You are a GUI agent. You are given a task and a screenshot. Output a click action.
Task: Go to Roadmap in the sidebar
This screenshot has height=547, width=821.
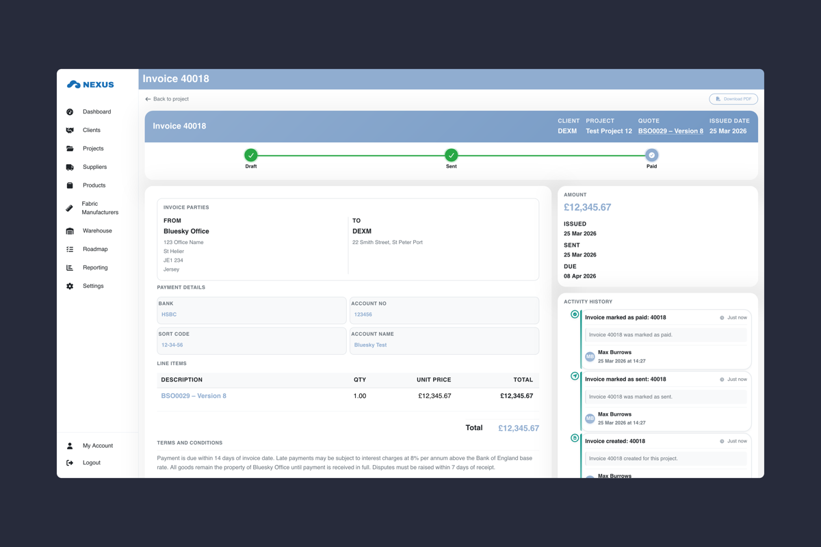coord(95,250)
